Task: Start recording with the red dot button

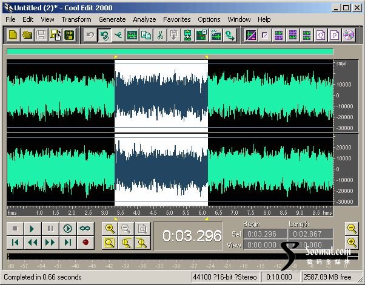Action: point(85,243)
